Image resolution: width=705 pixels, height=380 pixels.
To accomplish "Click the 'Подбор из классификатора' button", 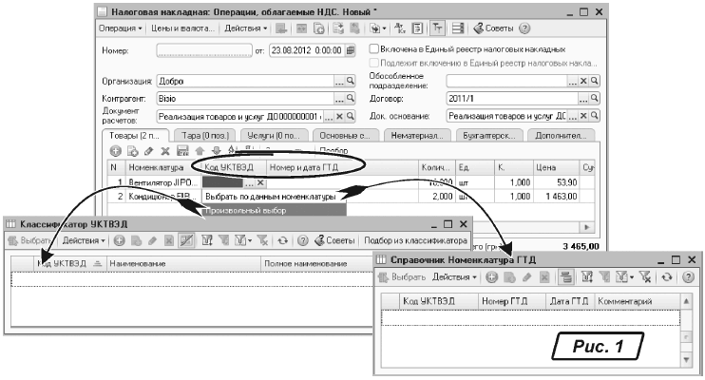I will 414,240.
